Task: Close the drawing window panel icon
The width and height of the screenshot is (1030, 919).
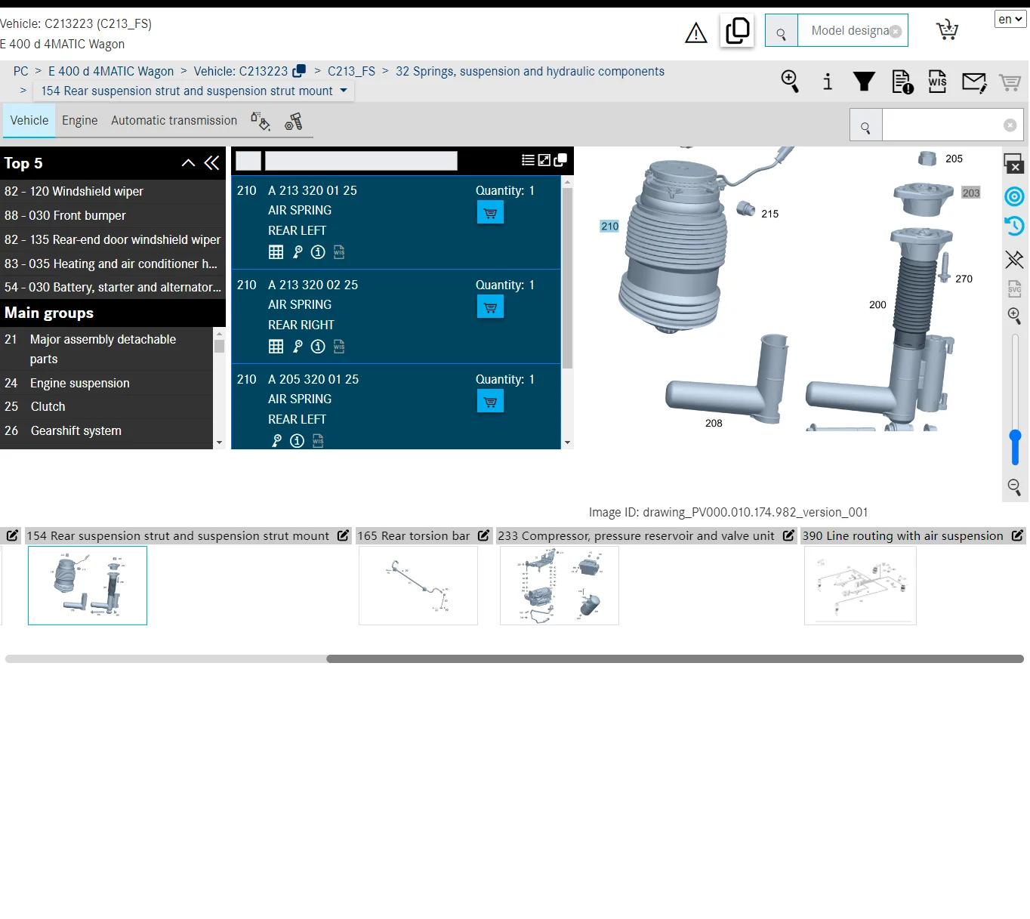Action: point(1013,163)
